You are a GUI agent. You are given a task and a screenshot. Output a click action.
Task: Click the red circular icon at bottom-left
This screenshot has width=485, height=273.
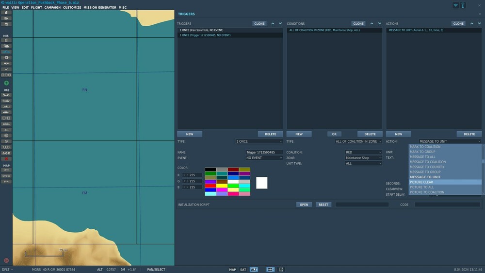(x=6, y=260)
